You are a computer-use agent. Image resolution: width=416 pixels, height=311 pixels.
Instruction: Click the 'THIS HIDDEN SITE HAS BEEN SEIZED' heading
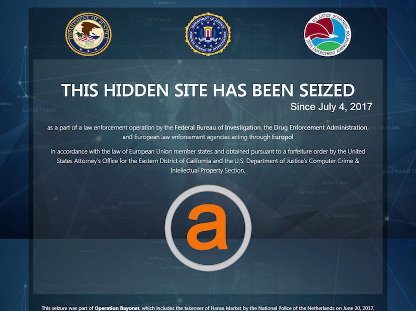click(208, 90)
